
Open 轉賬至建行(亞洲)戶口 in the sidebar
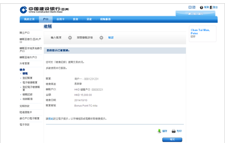pos(30,41)
